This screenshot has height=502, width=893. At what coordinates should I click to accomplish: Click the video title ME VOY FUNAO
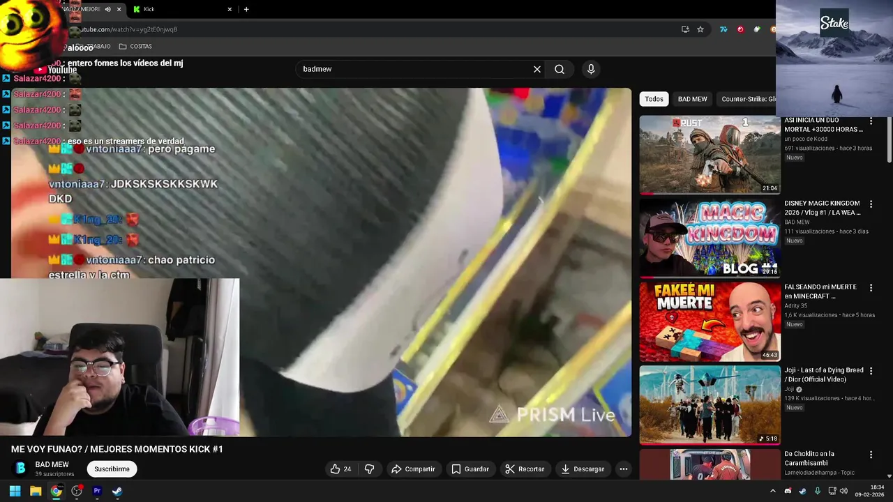[117, 449]
